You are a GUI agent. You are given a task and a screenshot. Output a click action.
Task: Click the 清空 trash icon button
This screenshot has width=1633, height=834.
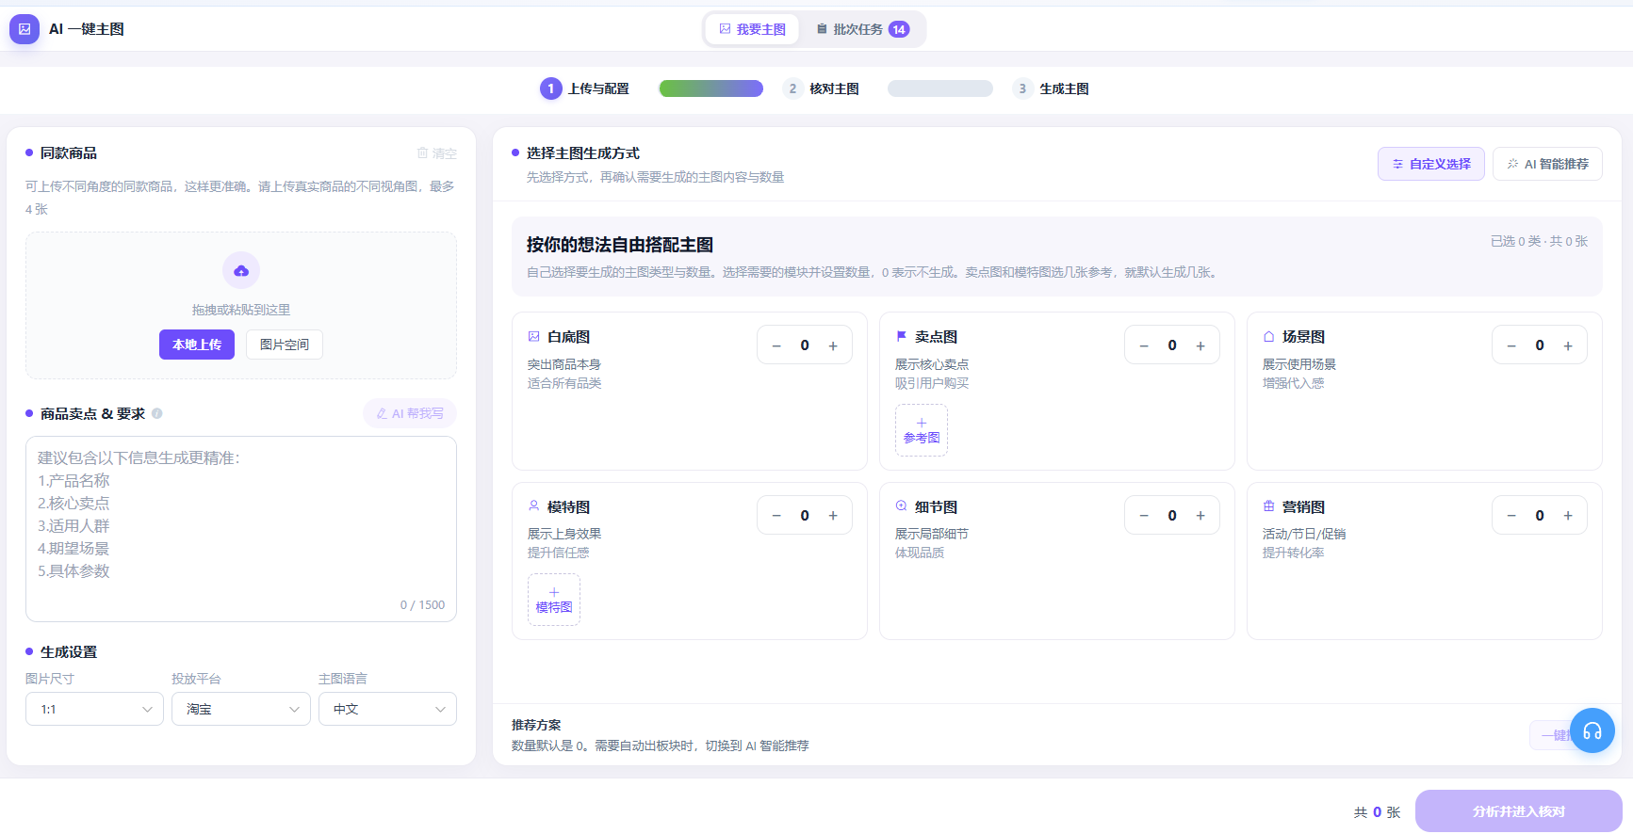point(437,153)
